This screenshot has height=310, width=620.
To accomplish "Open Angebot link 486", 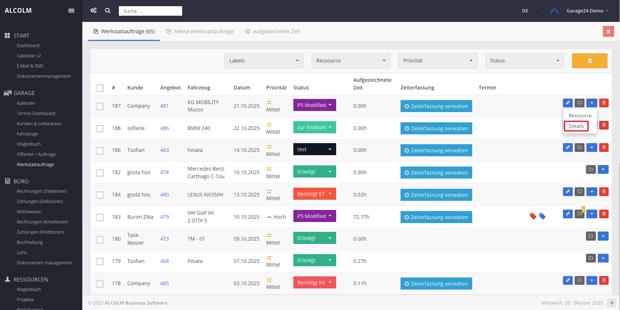I will (165, 128).
